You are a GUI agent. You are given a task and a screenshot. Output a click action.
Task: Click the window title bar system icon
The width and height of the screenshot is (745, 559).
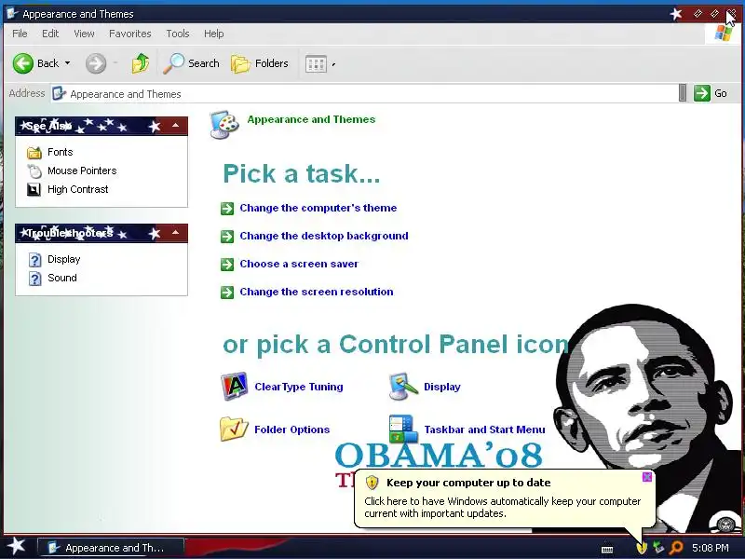click(x=12, y=13)
